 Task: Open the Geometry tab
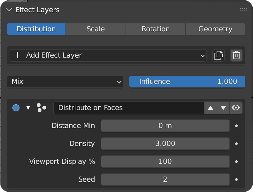pyautogui.click(x=215, y=29)
